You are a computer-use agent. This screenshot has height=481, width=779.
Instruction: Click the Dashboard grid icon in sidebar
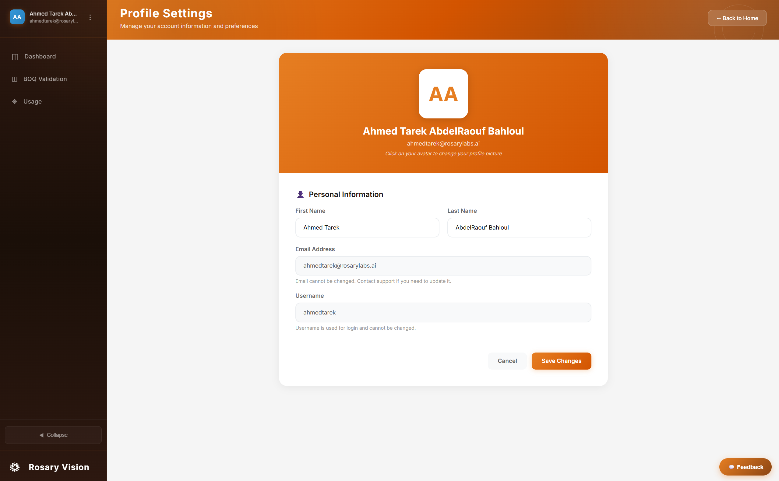pos(15,57)
